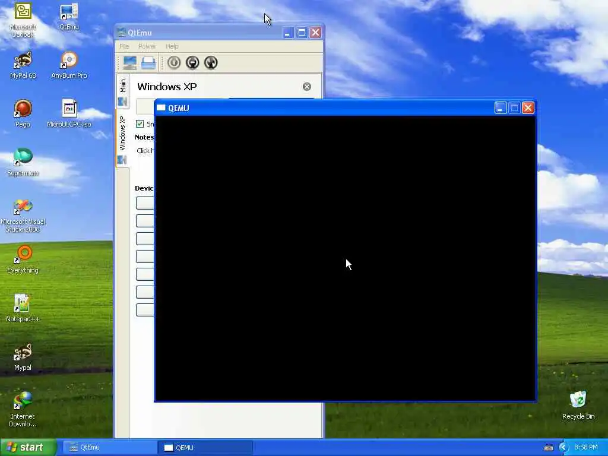Select the Supermium desktop shortcut
The height and width of the screenshot is (456, 608).
click(x=23, y=163)
